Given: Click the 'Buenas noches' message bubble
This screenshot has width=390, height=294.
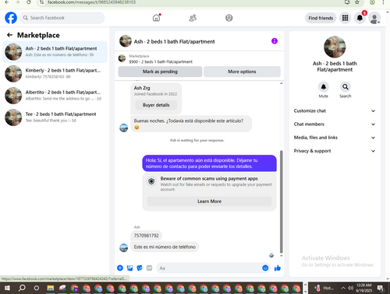Looking at the screenshot, I should coord(191,124).
